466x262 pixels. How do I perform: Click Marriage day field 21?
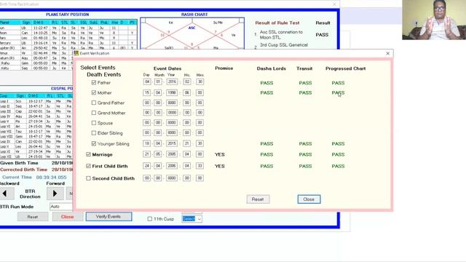147,154
